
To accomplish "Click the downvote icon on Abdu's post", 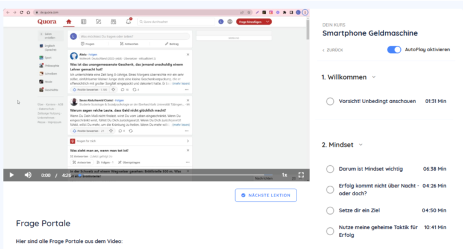I will point(113,89).
